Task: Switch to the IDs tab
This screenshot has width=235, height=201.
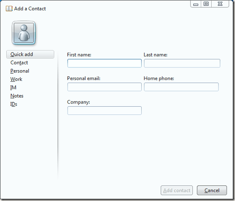Action: click(13, 104)
